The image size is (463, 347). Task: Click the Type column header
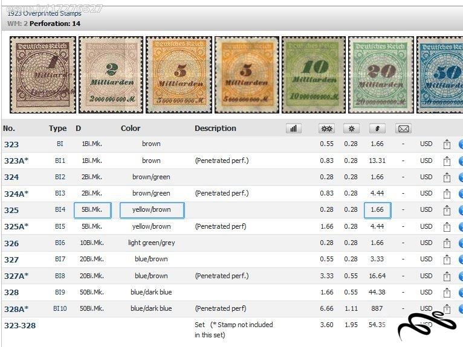tap(57, 129)
